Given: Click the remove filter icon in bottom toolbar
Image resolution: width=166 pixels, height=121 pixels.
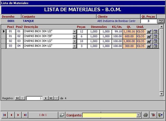Looking at the screenshot, I should click(153, 115).
